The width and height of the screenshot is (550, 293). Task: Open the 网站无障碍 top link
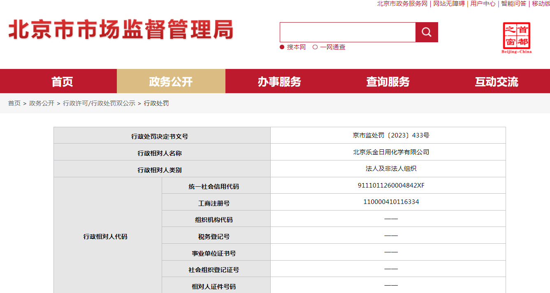point(449,4)
